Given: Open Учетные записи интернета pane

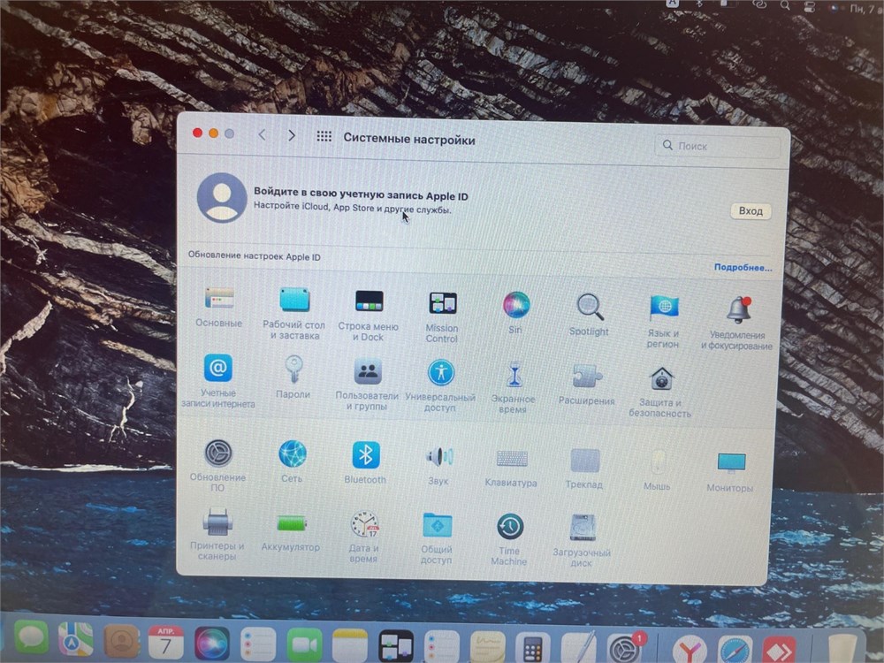Looking at the screenshot, I should tap(217, 380).
